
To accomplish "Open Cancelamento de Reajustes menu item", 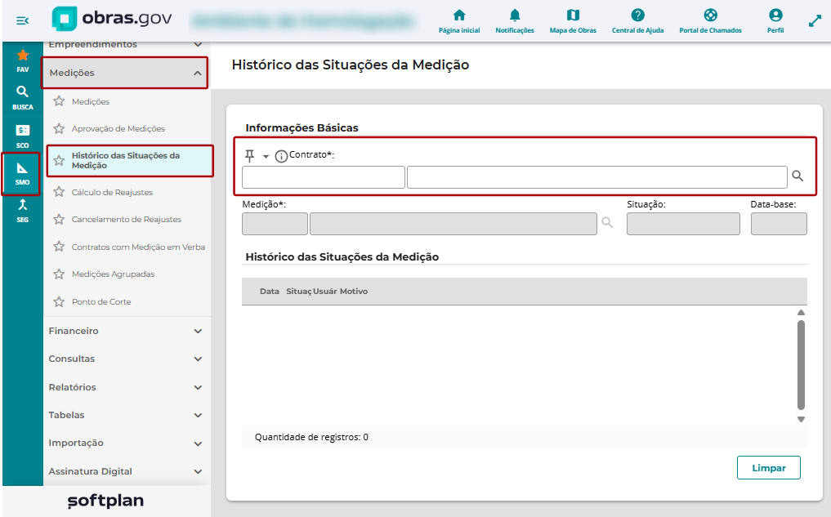I will click(x=126, y=219).
